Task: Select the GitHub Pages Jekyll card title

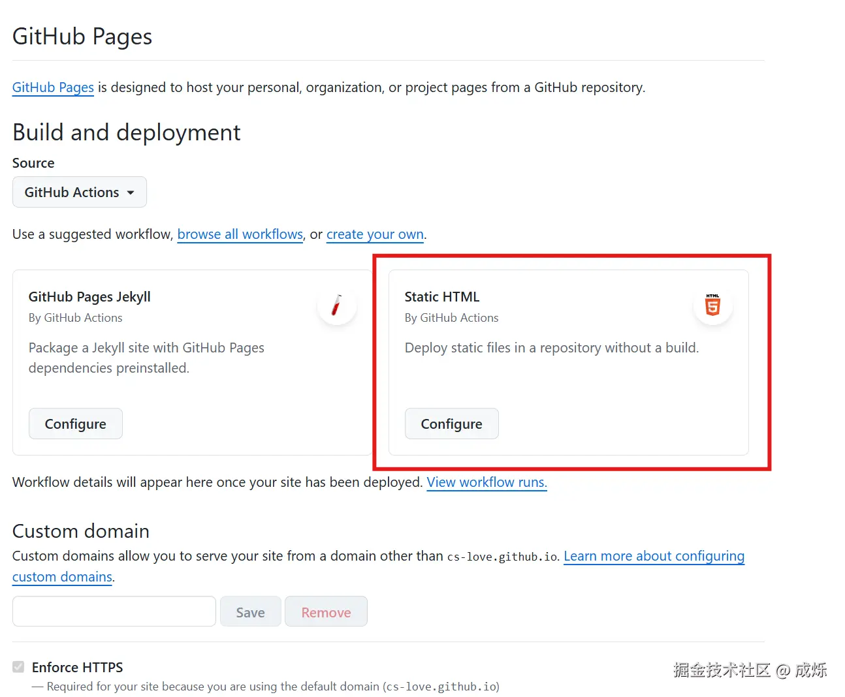Action: coord(89,297)
